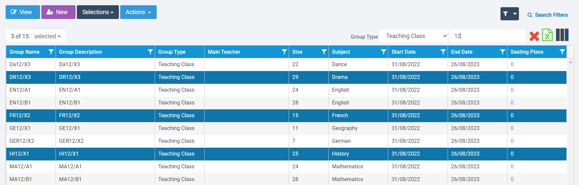579x185 pixels.
Task: Open the column chooser icon
Action: (x=562, y=35)
